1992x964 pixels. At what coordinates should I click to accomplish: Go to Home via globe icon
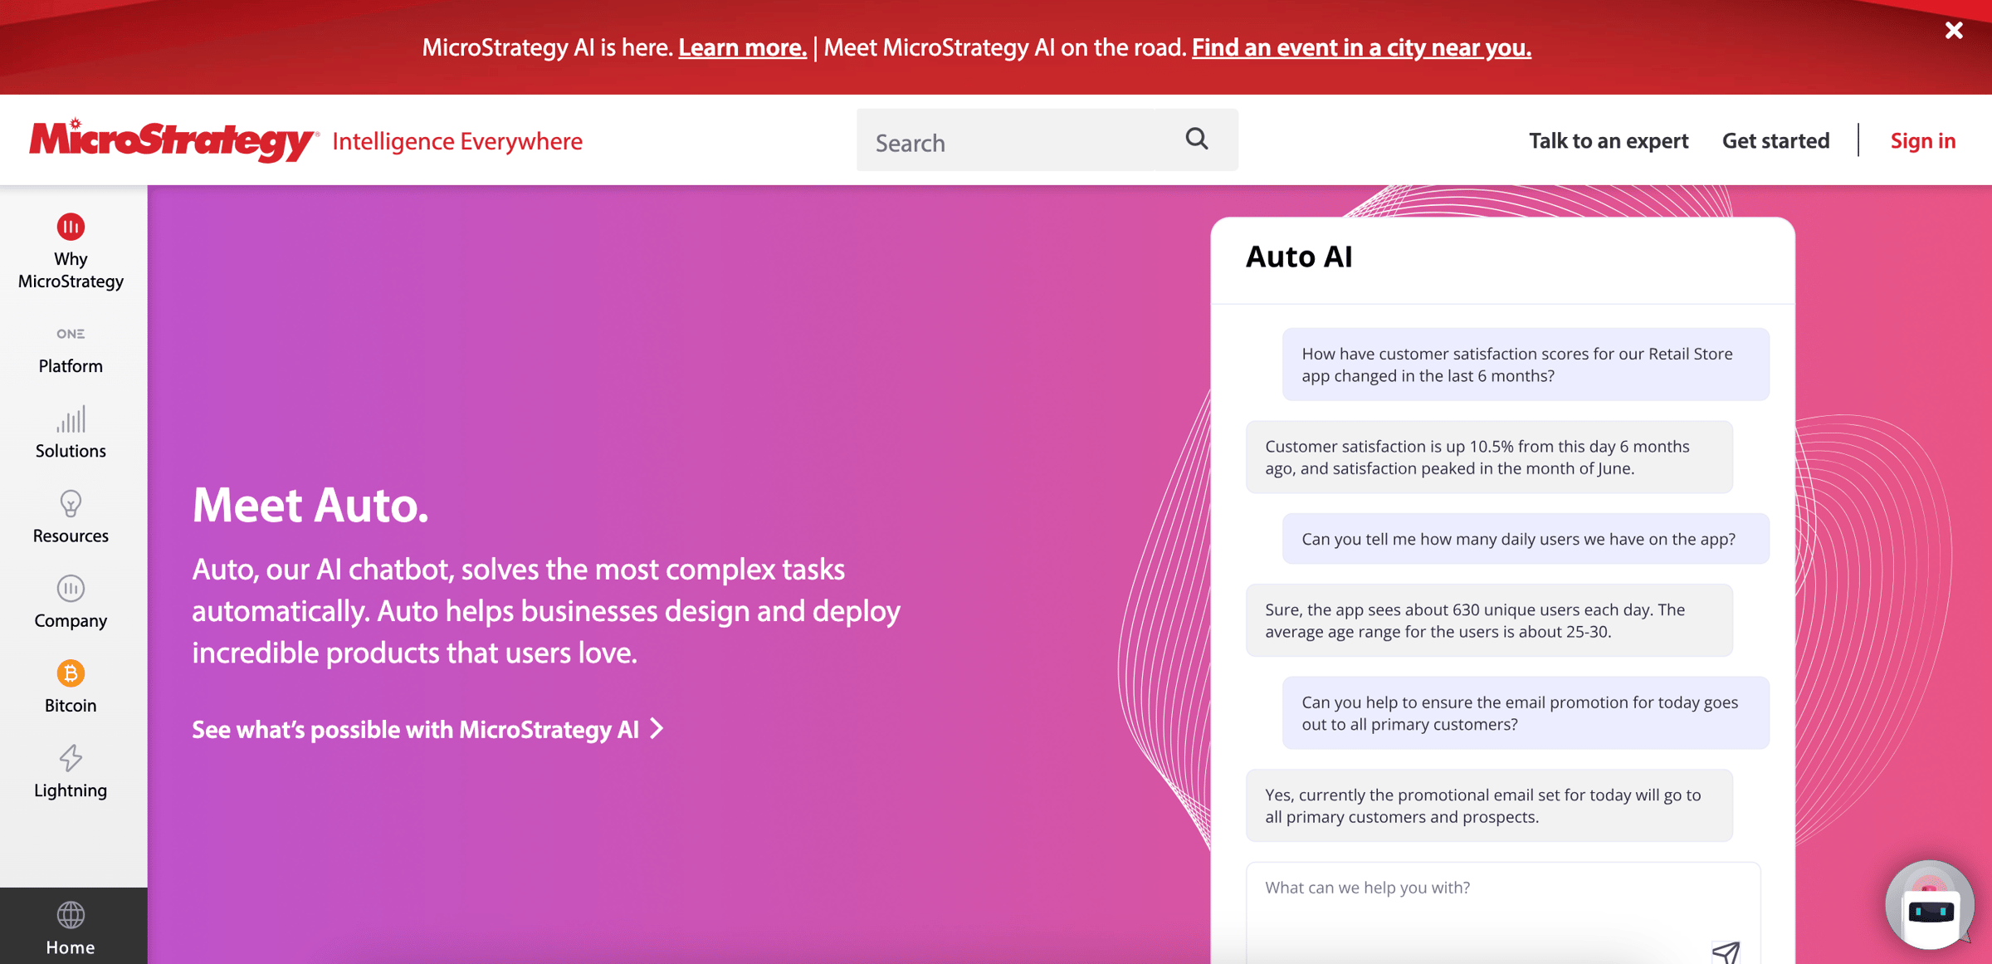point(71,915)
